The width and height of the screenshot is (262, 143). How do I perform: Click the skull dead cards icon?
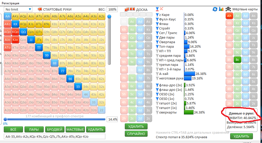pos(228,9)
